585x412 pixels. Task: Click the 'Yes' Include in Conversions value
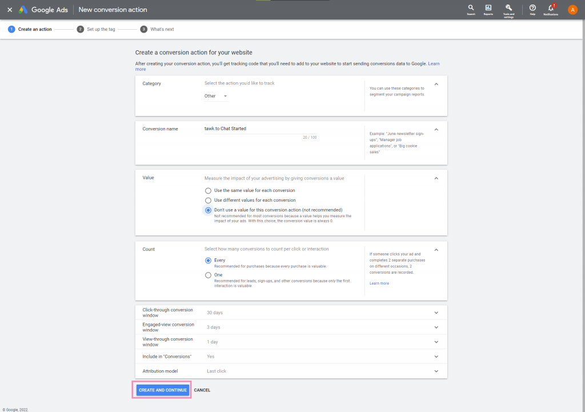click(210, 357)
